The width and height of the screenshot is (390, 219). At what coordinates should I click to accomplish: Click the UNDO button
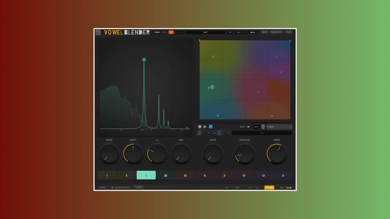157,32
